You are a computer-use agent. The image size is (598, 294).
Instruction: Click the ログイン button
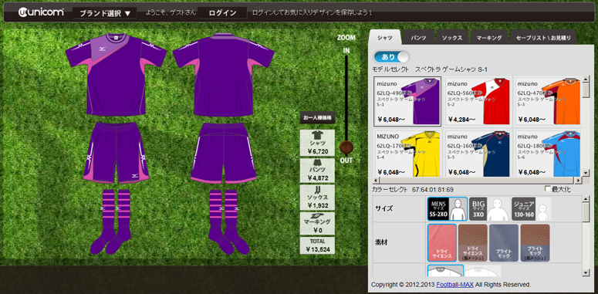click(223, 13)
